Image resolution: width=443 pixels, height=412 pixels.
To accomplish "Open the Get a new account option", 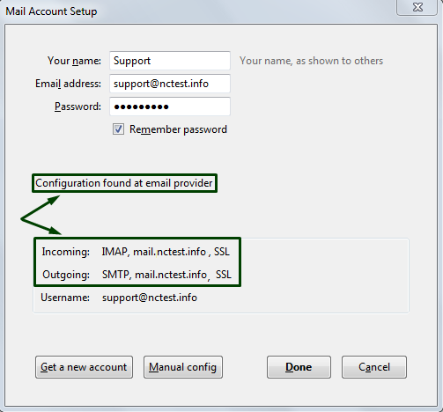I will (84, 367).
